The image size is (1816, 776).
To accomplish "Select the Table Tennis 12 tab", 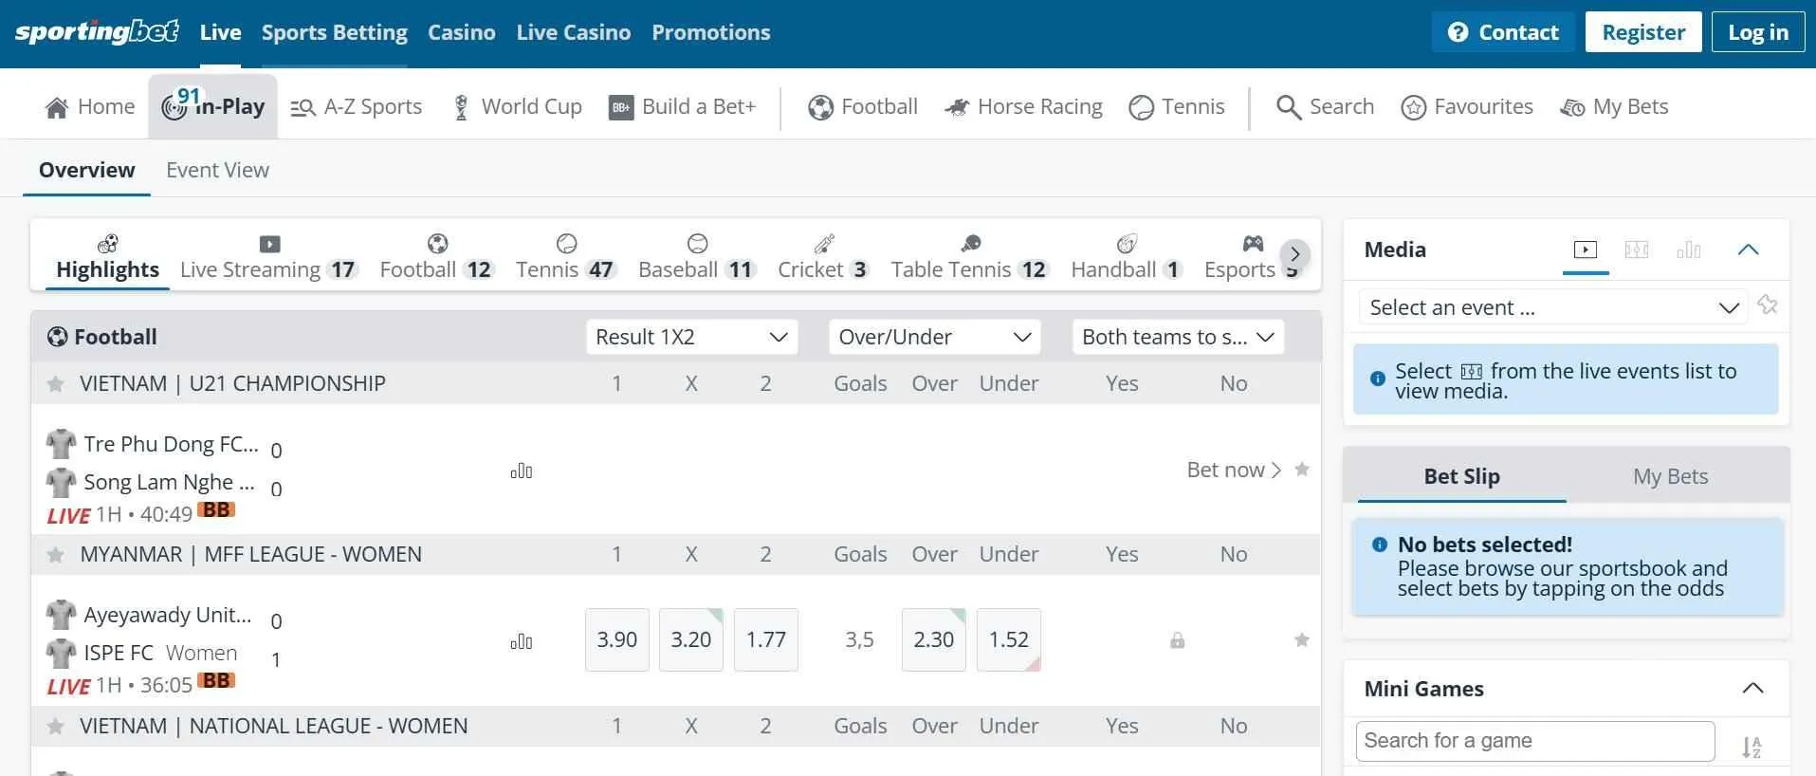I will (970, 257).
